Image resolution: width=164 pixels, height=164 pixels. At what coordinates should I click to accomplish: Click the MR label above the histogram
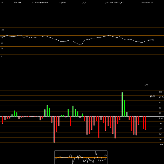click(146, 85)
